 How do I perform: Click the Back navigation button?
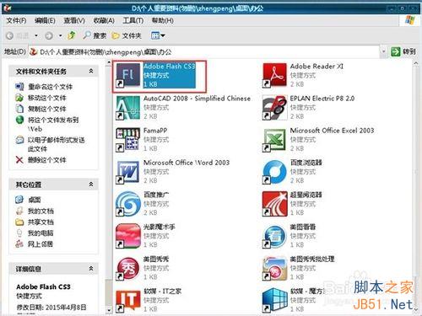point(18,35)
